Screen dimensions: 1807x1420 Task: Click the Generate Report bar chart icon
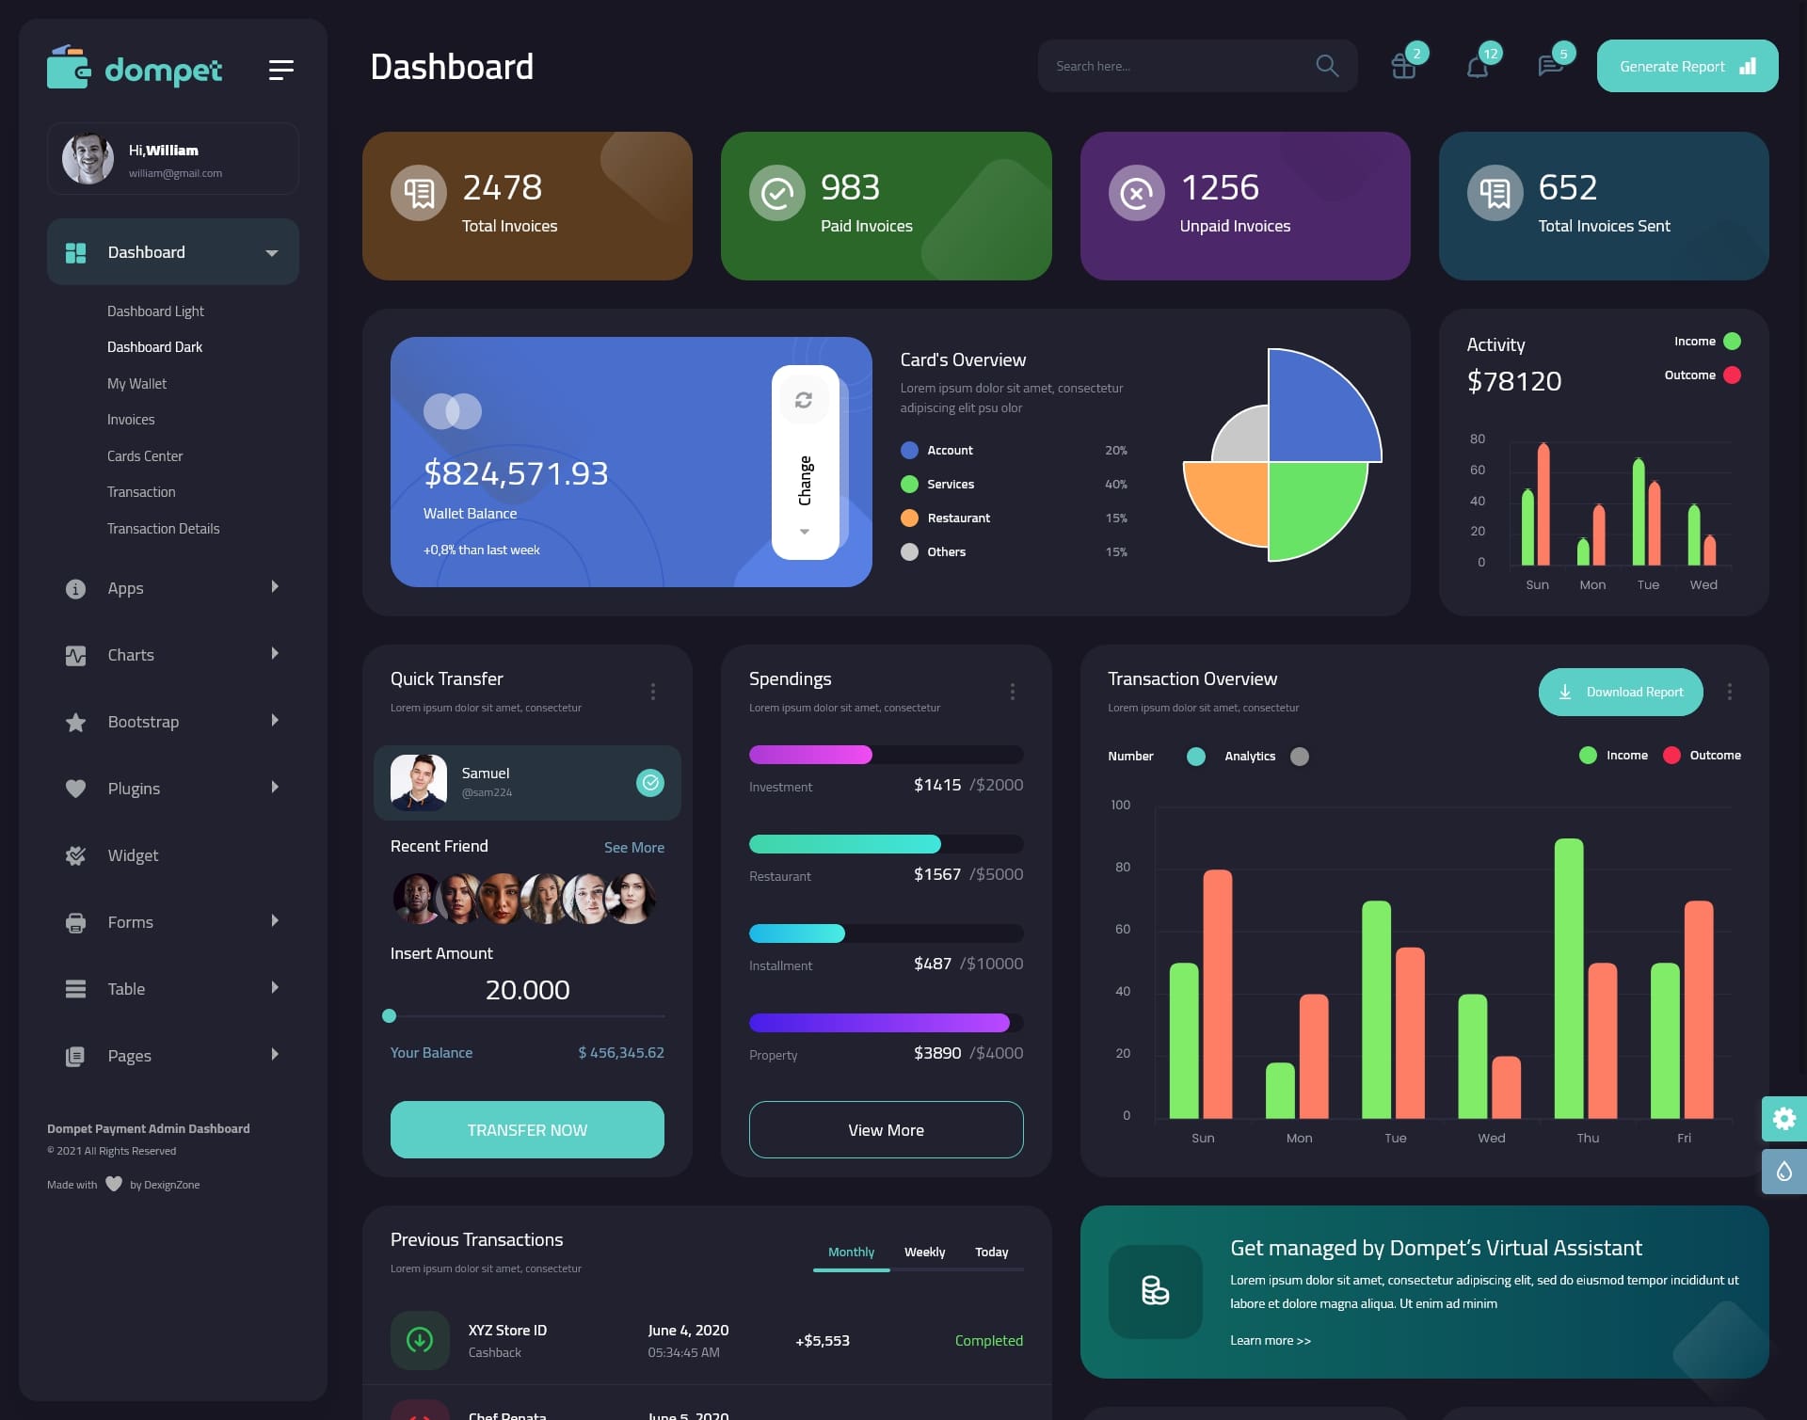click(1749, 66)
